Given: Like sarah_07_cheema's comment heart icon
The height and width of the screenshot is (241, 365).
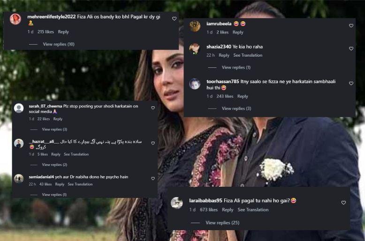Looking at the screenshot, I should [x=153, y=108].
